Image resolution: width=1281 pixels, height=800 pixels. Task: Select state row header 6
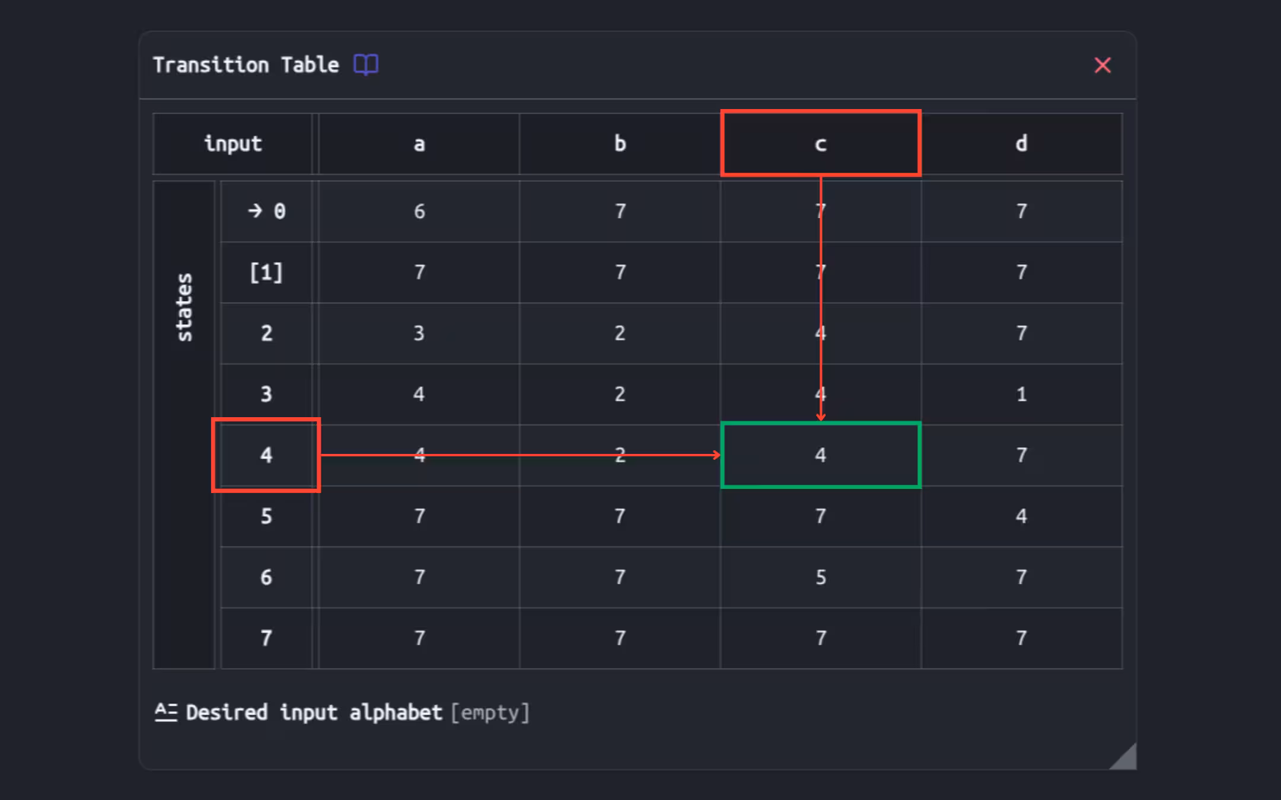coord(266,577)
